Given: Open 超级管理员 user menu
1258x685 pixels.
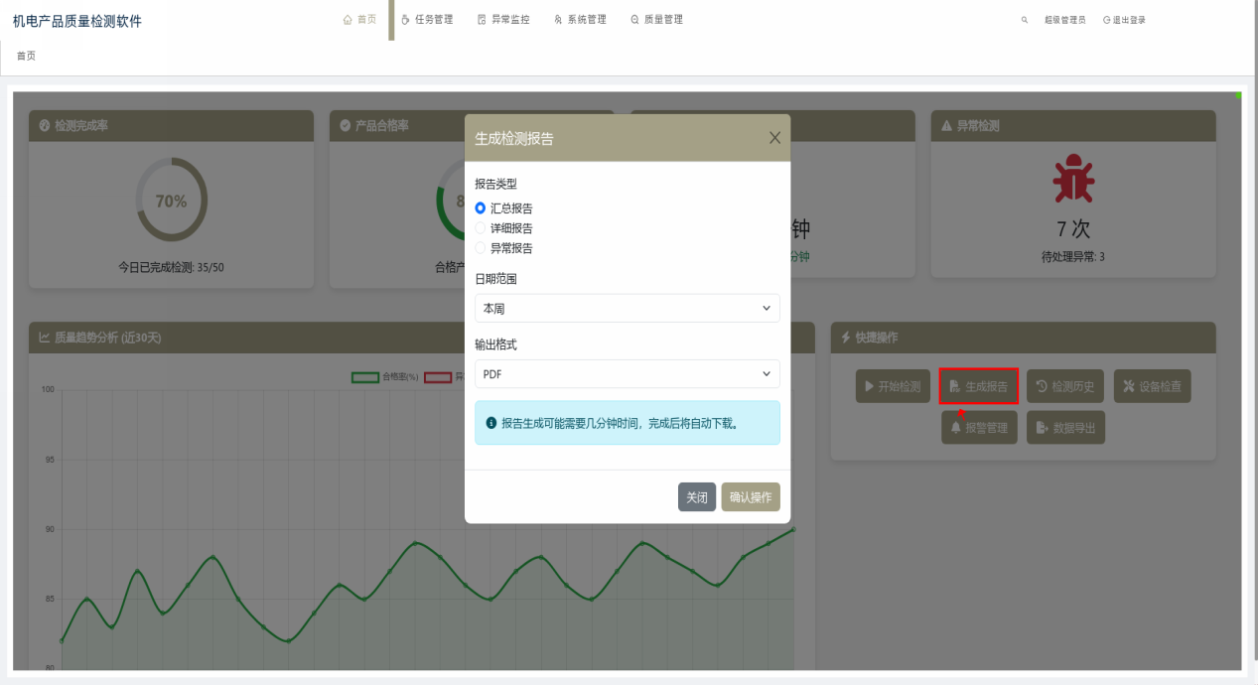Looking at the screenshot, I should [x=1064, y=20].
